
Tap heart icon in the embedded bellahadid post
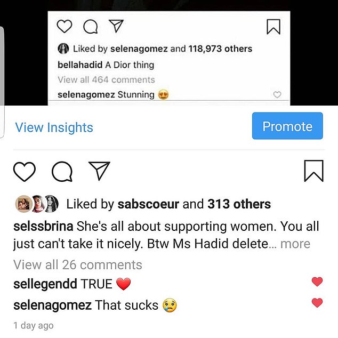(64, 27)
